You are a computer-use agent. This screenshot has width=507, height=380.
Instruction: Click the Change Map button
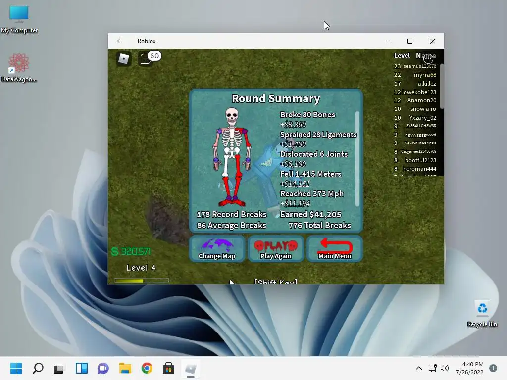(x=217, y=248)
